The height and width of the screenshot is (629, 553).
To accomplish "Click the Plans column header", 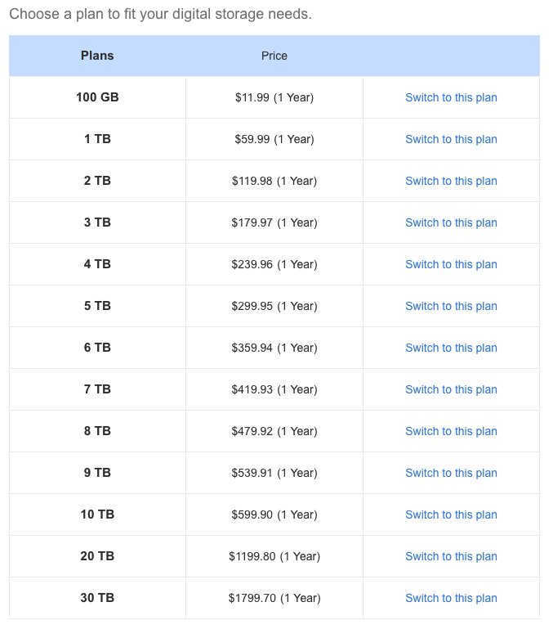I will 97,56.
